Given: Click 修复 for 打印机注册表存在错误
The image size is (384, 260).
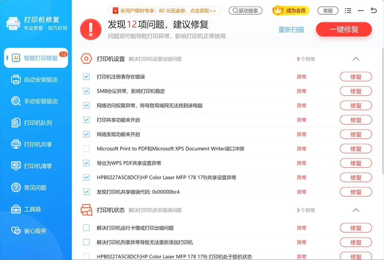Looking at the screenshot, I should pos(356,77).
